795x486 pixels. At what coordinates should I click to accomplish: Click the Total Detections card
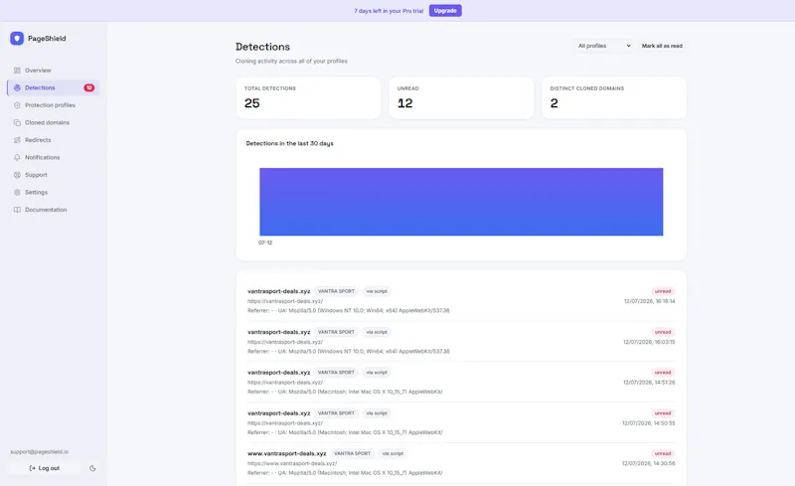pyautogui.click(x=308, y=98)
